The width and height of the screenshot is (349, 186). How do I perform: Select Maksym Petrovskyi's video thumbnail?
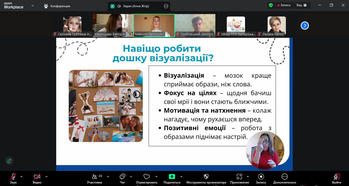[x=154, y=26]
